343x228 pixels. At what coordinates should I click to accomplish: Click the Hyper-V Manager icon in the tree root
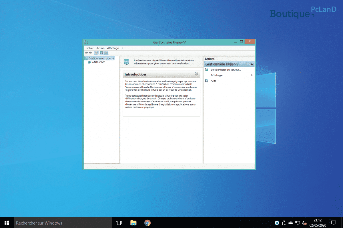pyautogui.click(x=86, y=58)
